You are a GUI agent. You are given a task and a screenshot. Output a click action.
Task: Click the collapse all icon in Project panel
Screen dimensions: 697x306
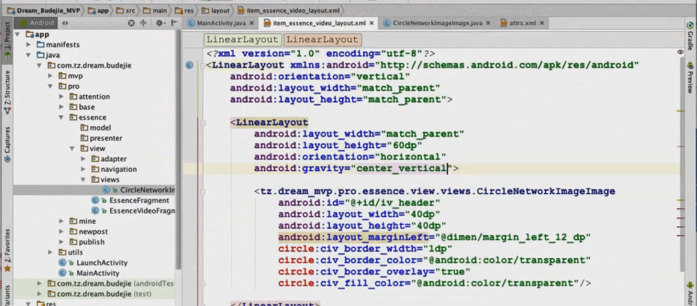coord(144,23)
